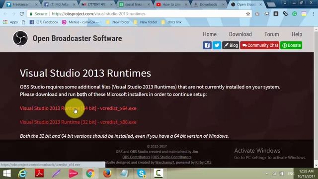318x179 pixels.
Task: Open the OBS Contributors link
Action: click(x=136, y=157)
